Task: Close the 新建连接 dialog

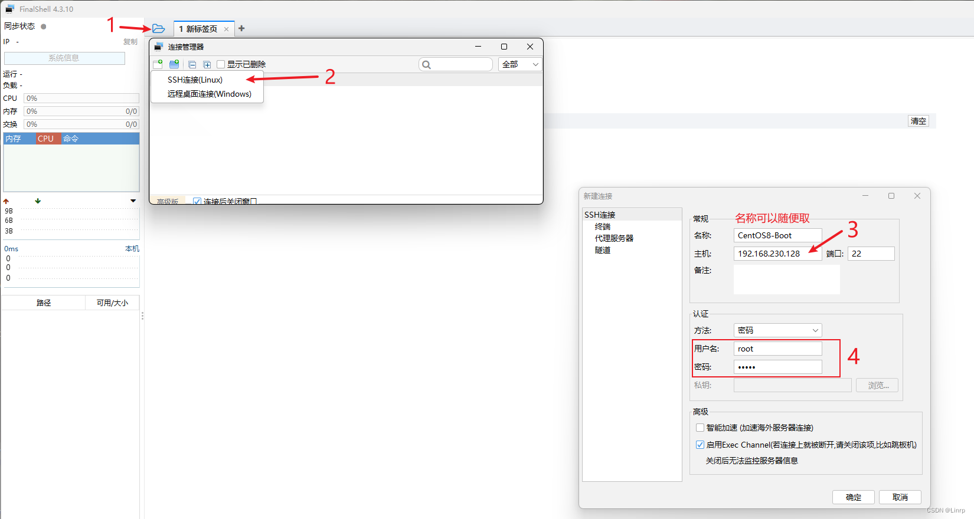Action: [917, 196]
